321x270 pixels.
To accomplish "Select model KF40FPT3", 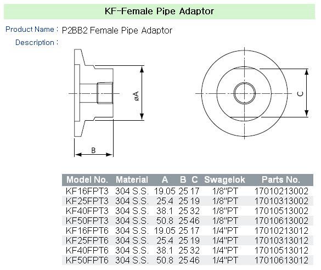I will pyautogui.click(x=87, y=211).
